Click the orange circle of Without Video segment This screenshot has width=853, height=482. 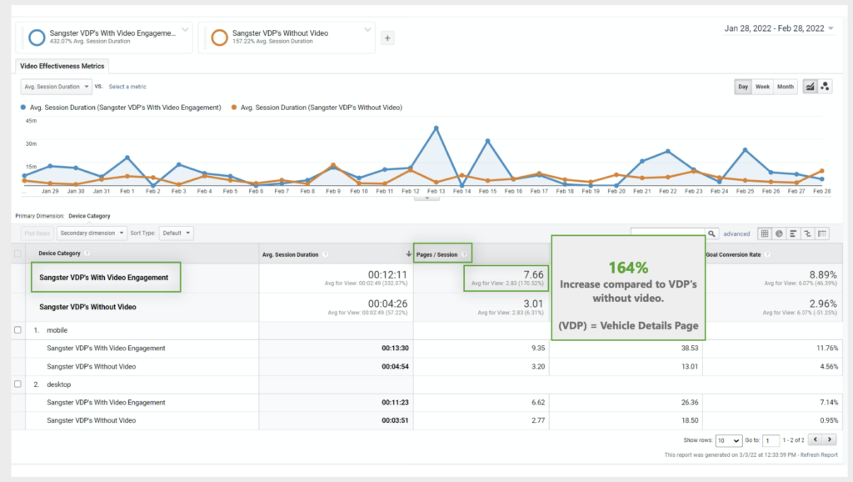[219, 38]
